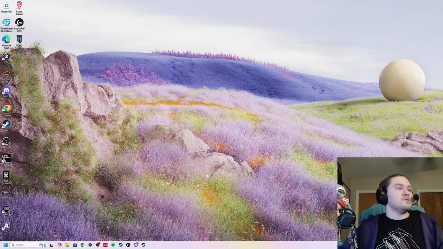Image resolution: width=443 pixels, height=249 pixels.
Task: Switch to Spotify on the taskbar
Action: pos(113,245)
